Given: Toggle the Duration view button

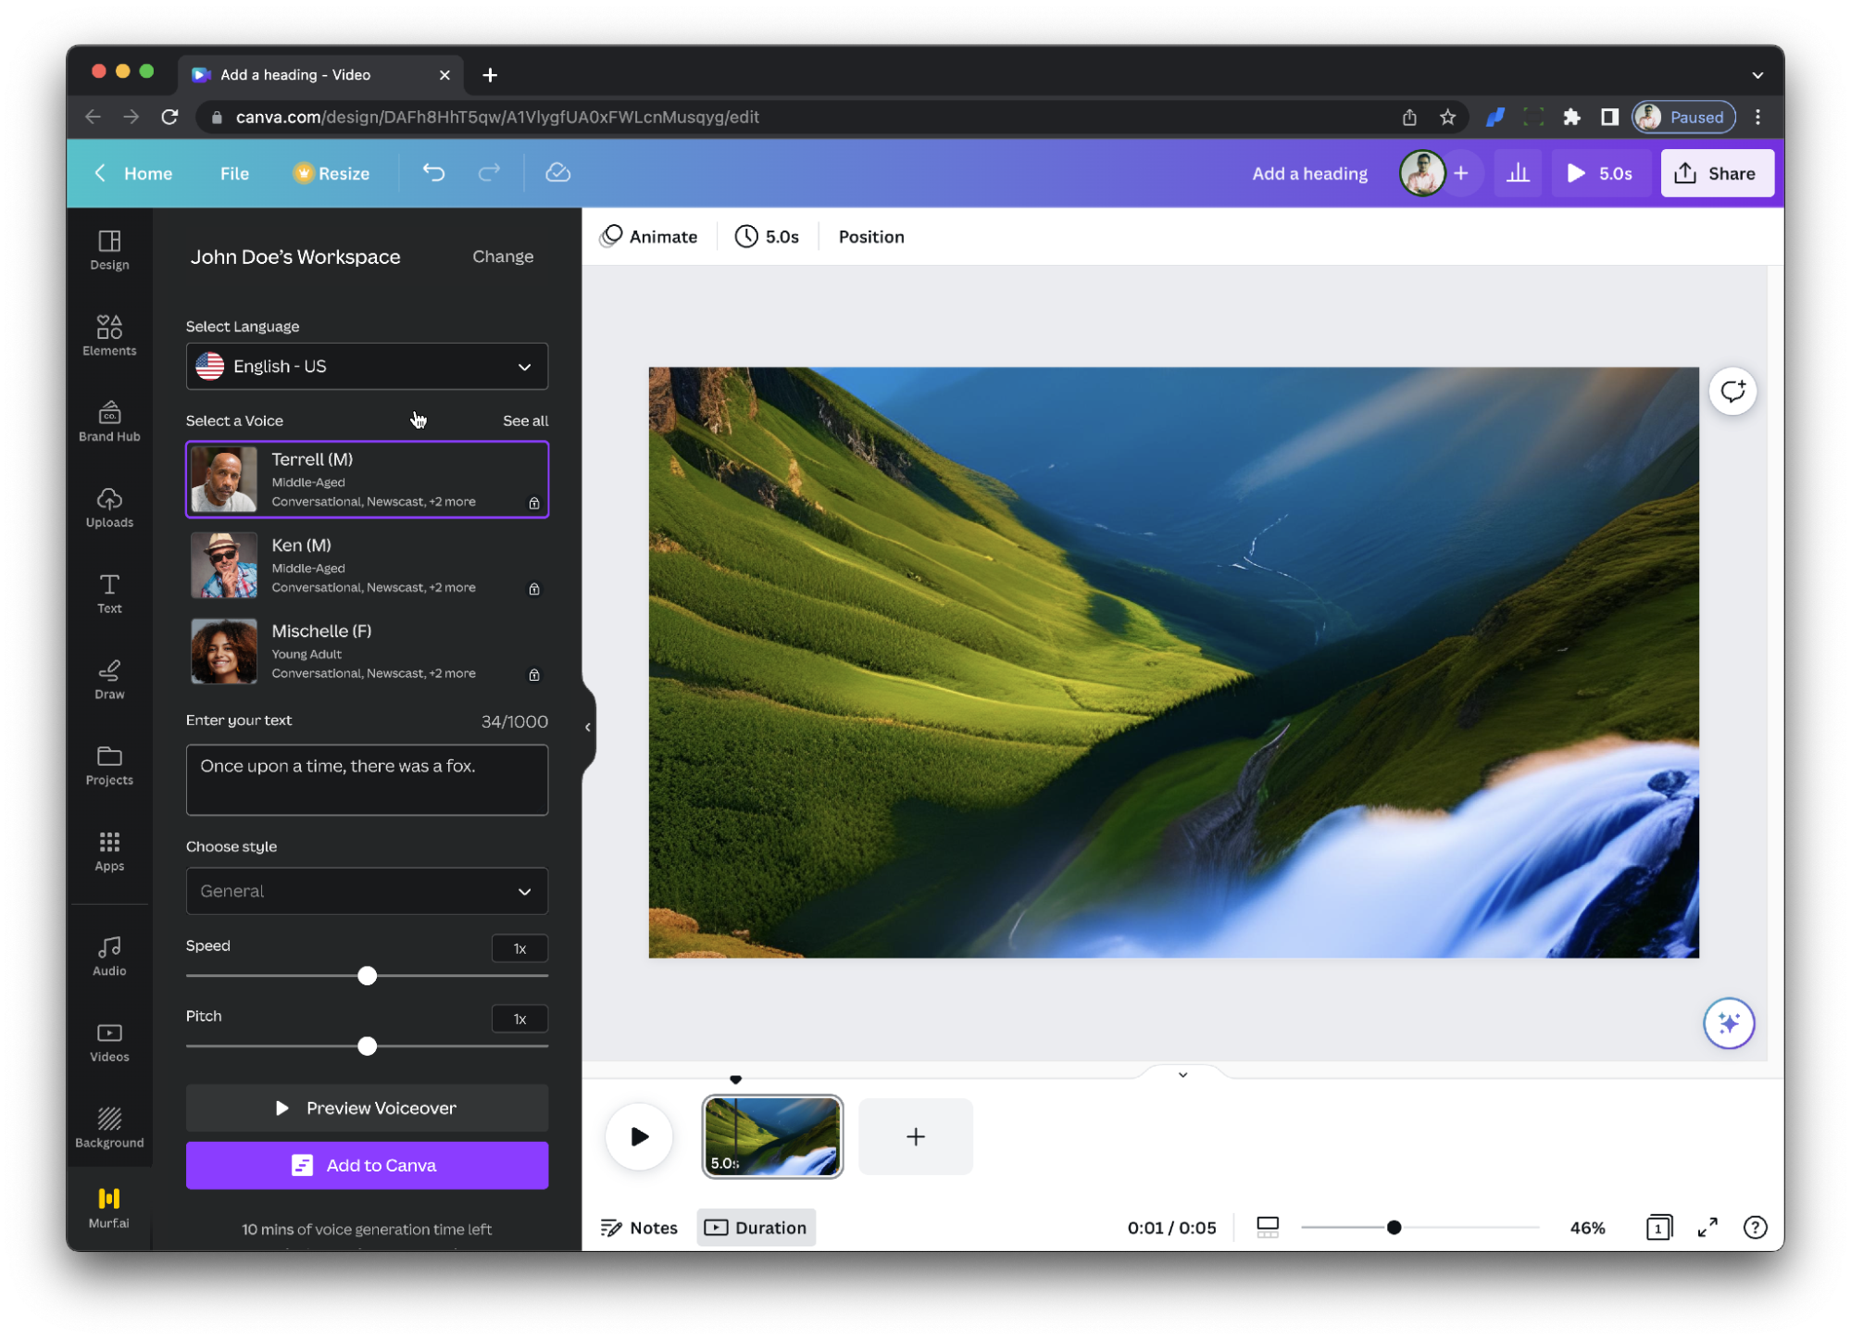Looking at the screenshot, I should click(x=756, y=1227).
